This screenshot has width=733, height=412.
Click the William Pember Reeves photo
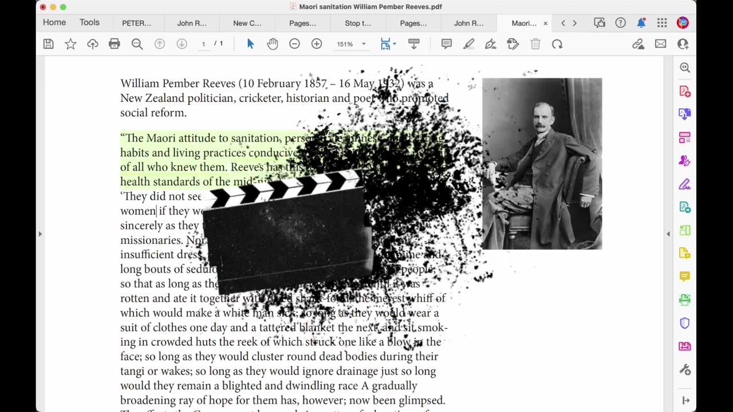(542, 164)
